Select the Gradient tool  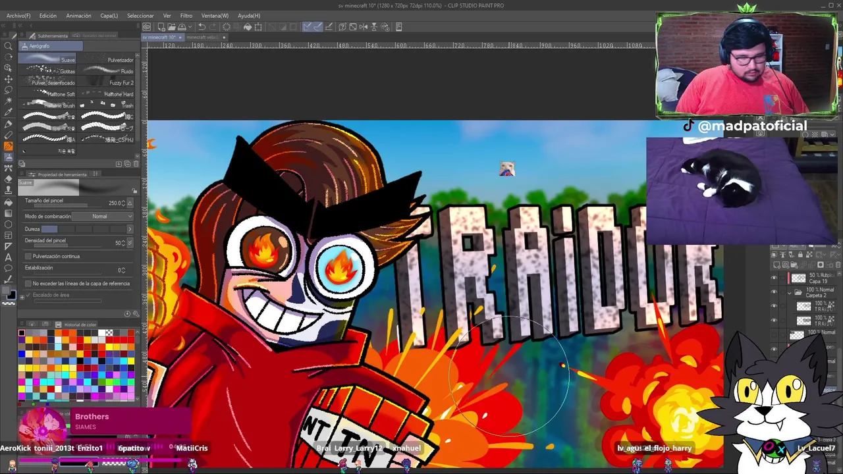click(x=9, y=213)
